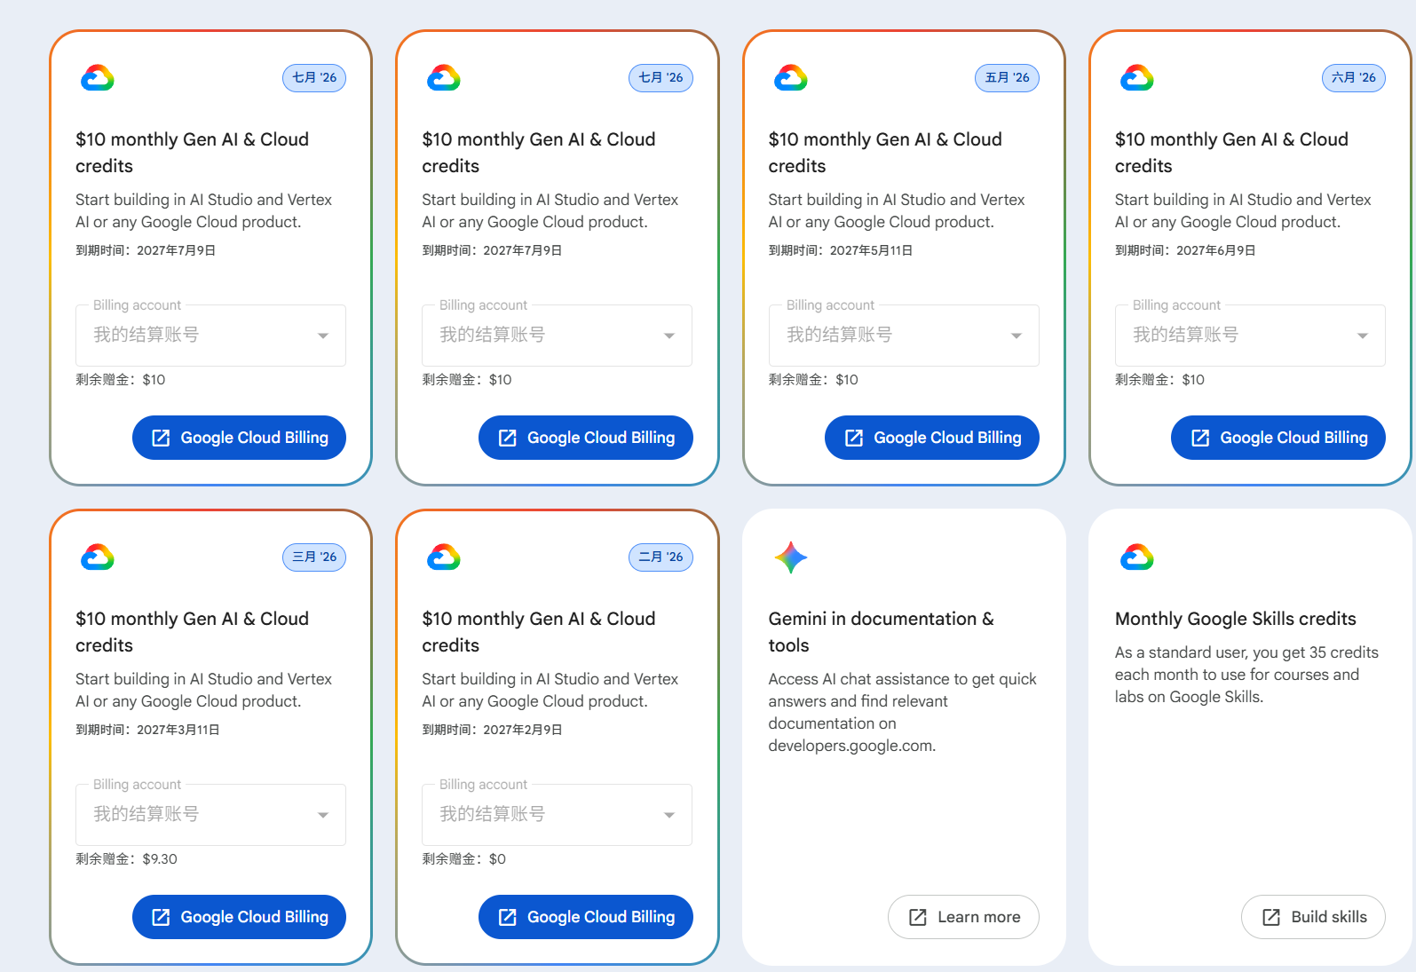Click the 五月 '26 month badge
The image size is (1416, 972).
pos(1007,78)
